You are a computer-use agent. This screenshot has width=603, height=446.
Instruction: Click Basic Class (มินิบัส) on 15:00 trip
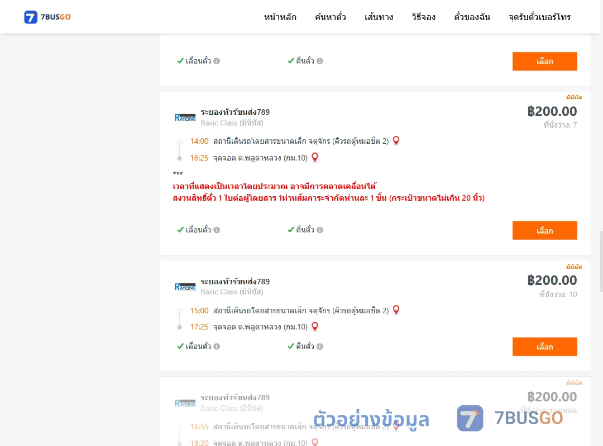point(232,292)
